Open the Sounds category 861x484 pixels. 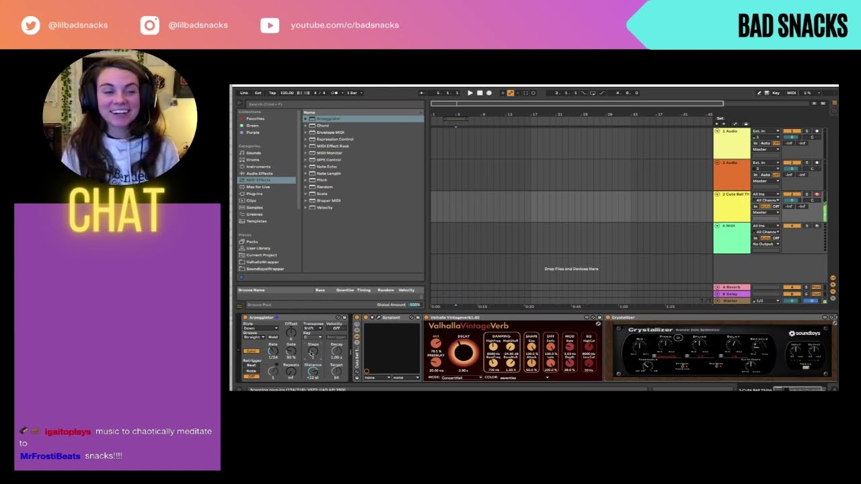pyautogui.click(x=254, y=153)
